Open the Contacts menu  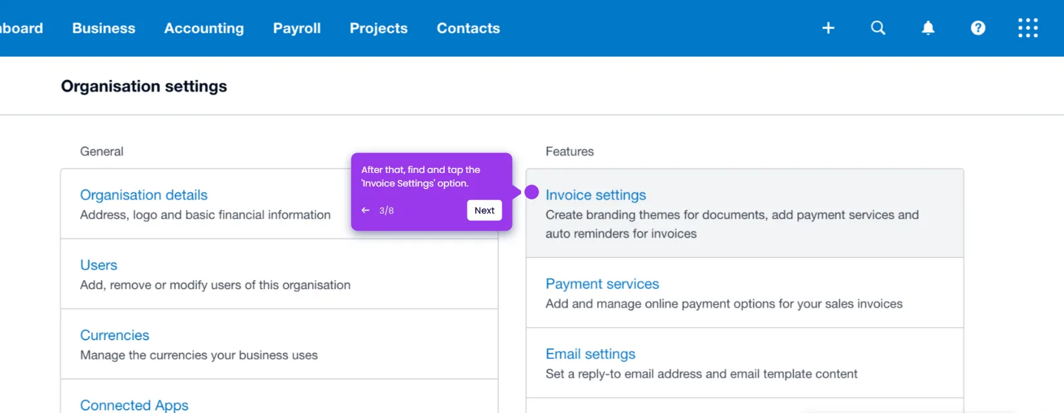468,28
